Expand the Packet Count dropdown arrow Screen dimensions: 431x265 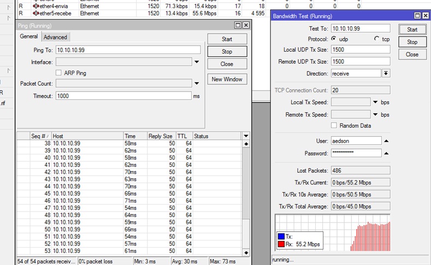(x=197, y=83)
